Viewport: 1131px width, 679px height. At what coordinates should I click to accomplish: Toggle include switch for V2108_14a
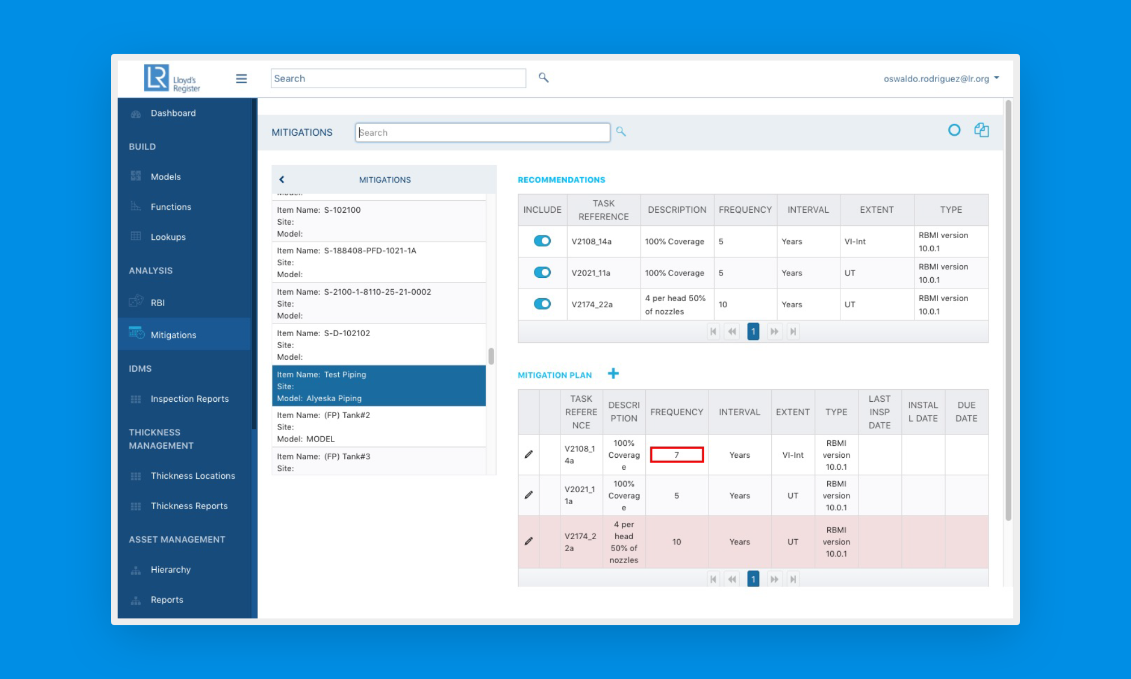pyautogui.click(x=542, y=241)
